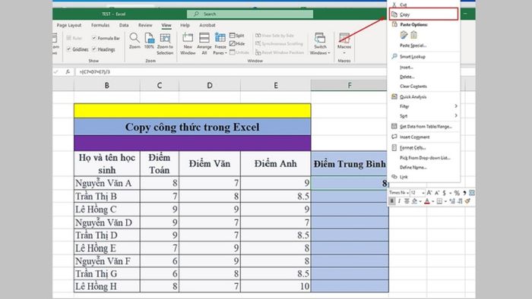
Task: Choose Link from the context menu
Action: 404,177
